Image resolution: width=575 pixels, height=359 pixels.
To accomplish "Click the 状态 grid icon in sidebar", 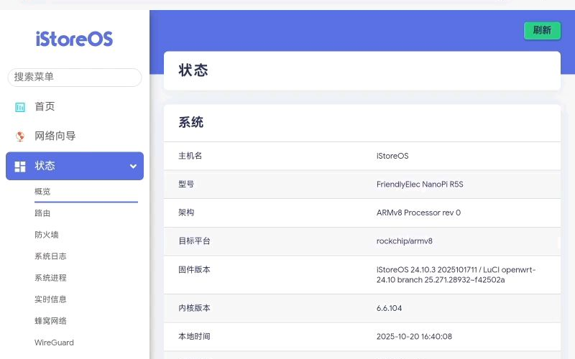I will coord(20,166).
